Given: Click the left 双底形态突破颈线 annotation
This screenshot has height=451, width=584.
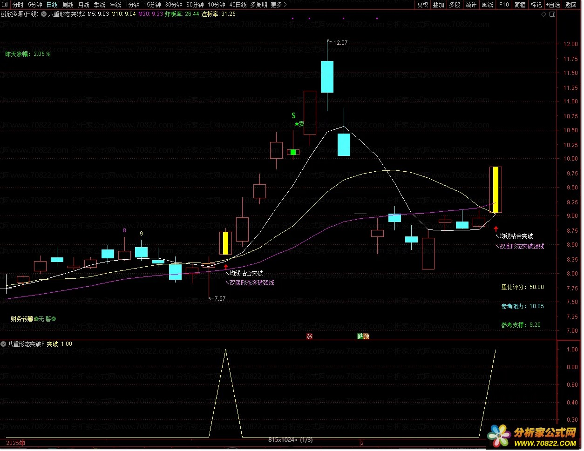Looking at the screenshot, I should click(x=251, y=283).
